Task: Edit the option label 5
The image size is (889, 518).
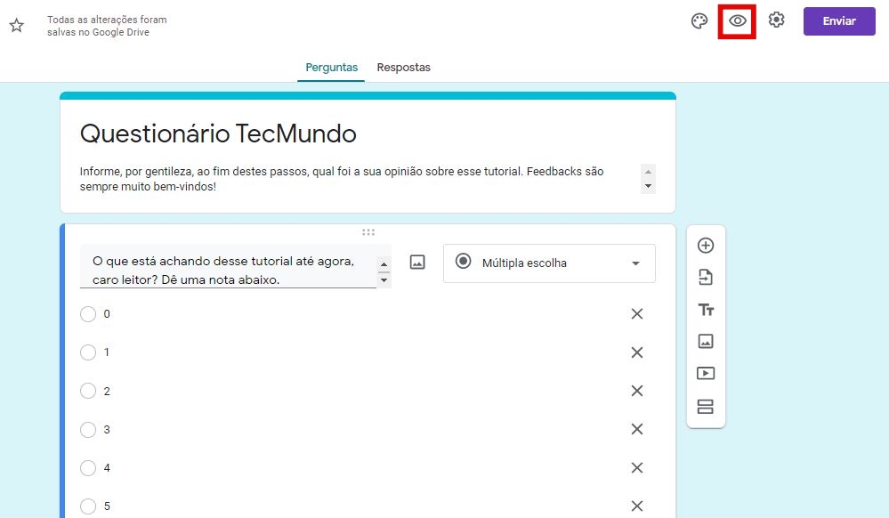Action: 107,506
